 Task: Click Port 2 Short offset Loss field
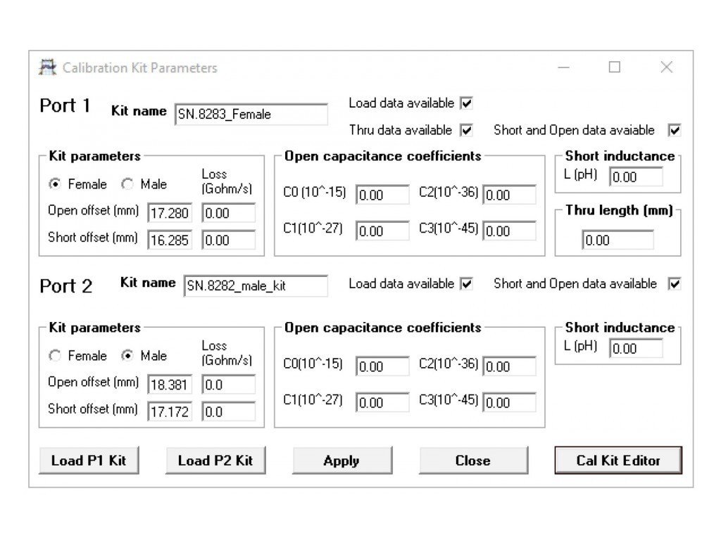229,412
